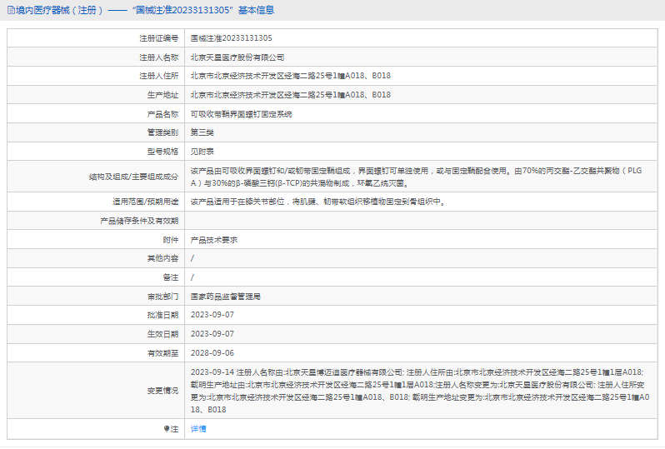Click the 适用范围/预期用途 description text
The width and height of the screenshot is (665, 449).
(x=318, y=202)
